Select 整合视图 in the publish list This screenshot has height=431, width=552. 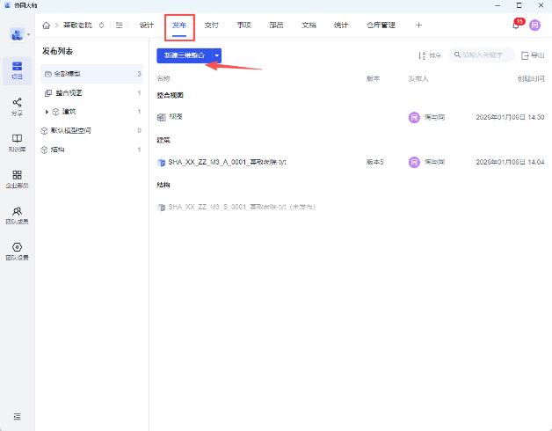(x=72, y=92)
